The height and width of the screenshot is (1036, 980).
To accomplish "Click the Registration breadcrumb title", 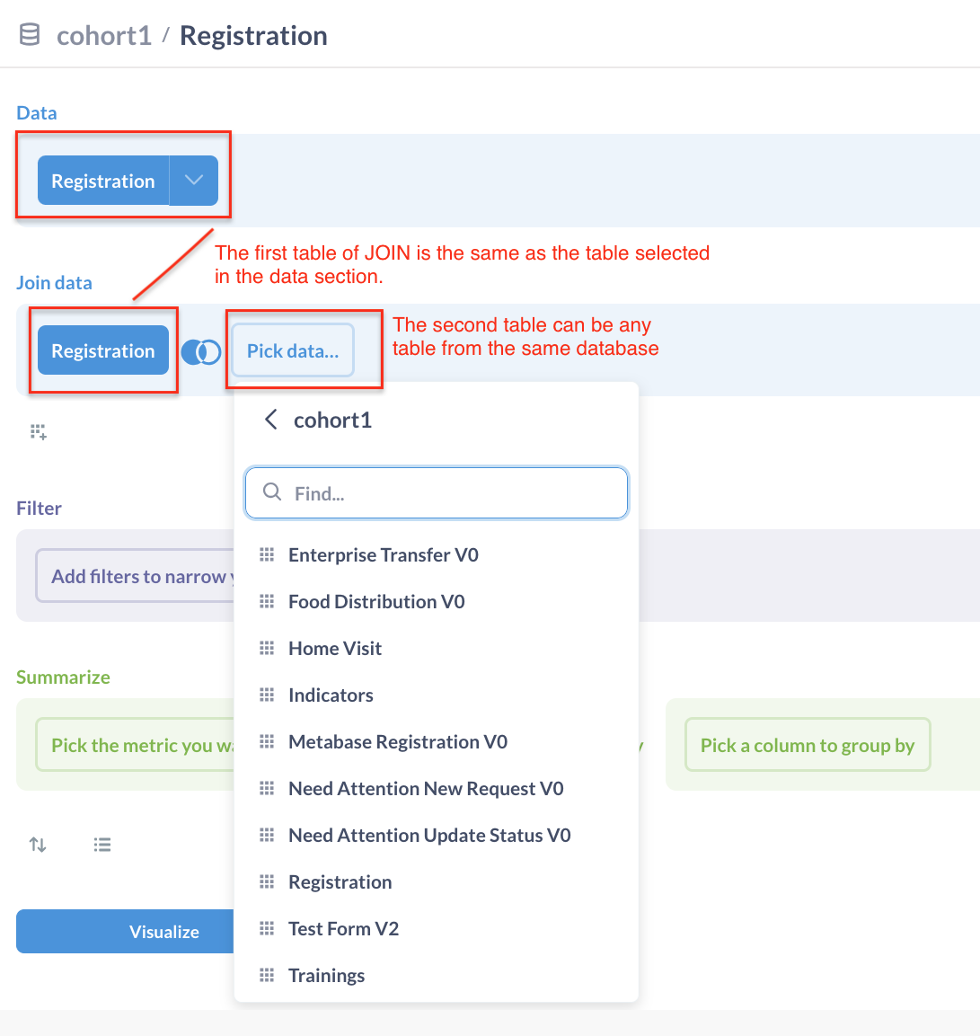I will pos(252,35).
